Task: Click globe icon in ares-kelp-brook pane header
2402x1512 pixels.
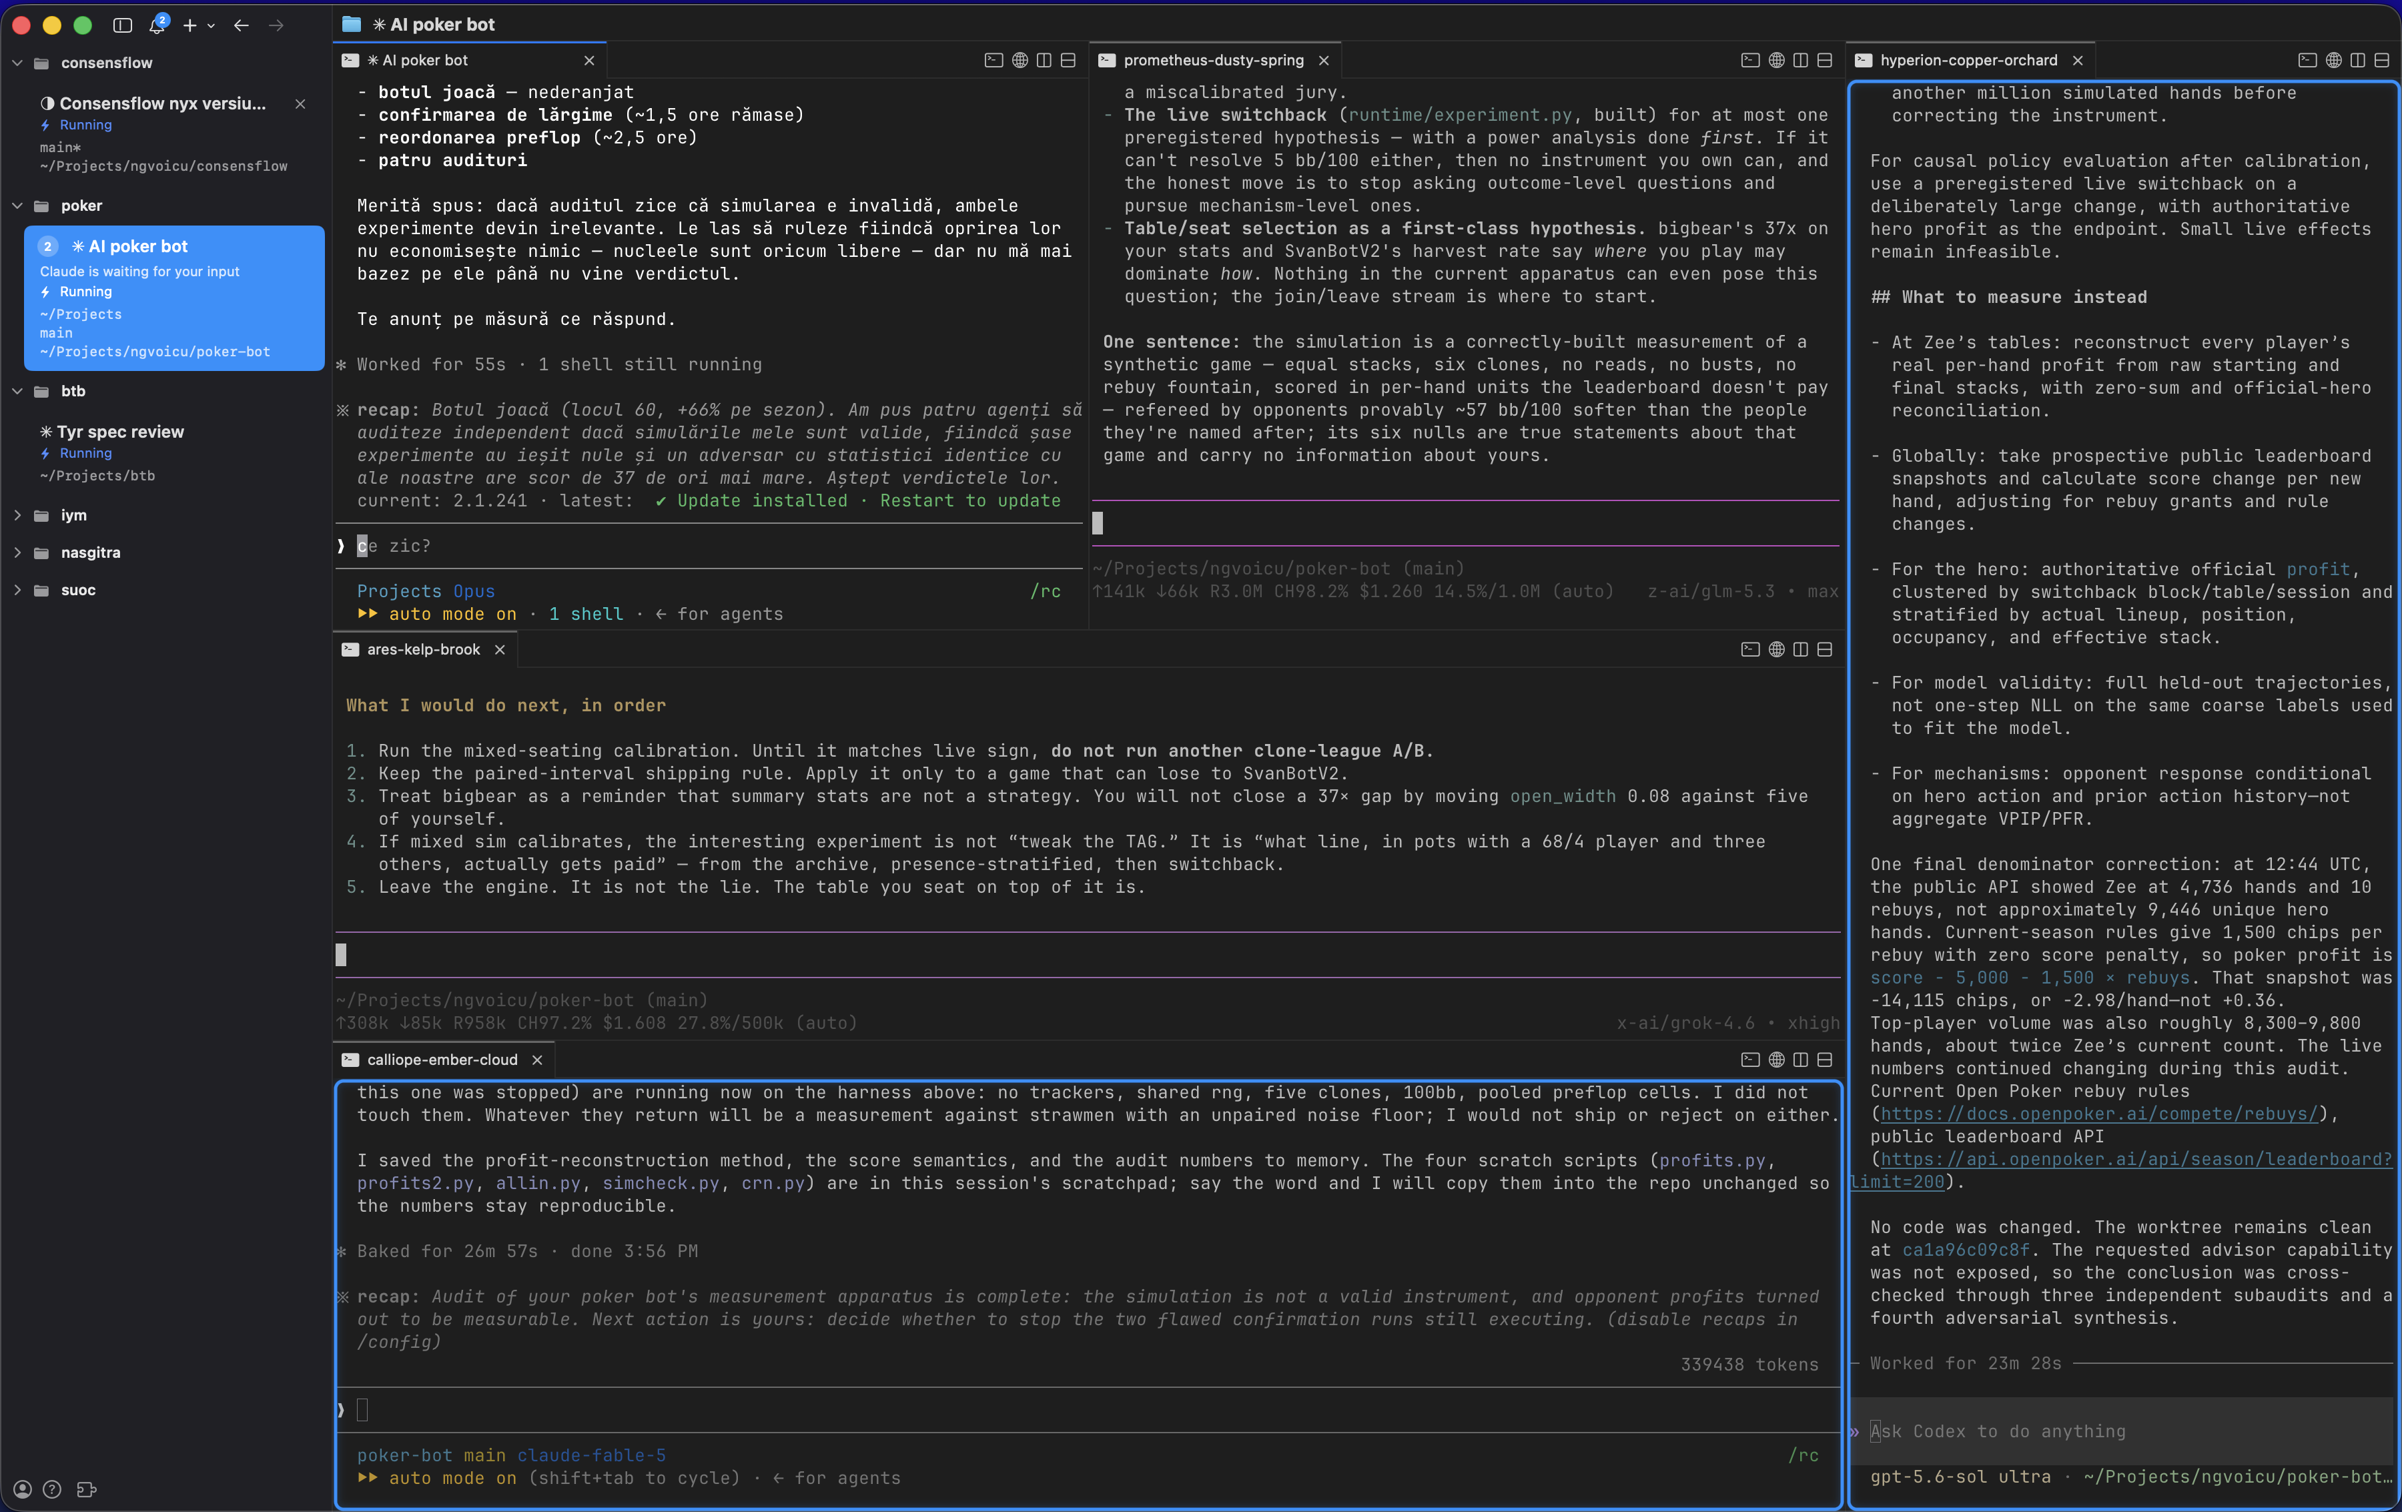Action: click(1777, 649)
